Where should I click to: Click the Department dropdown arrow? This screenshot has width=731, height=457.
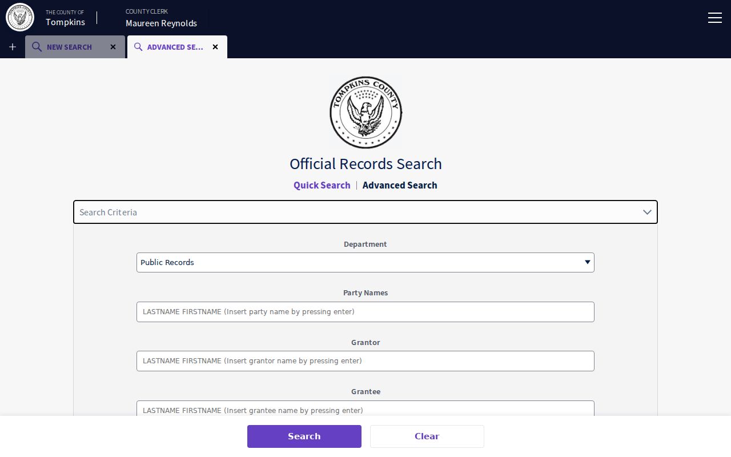click(x=587, y=262)
